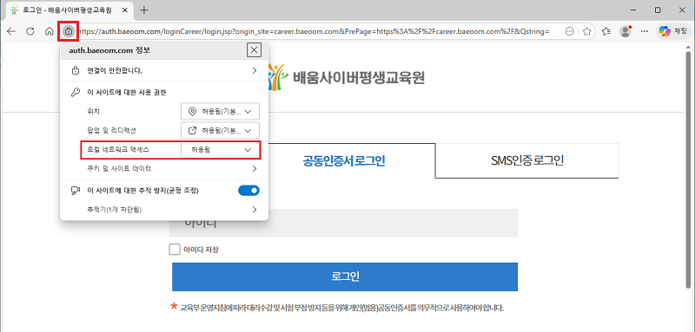Switch to SMS인증로그인 tab
This screenshot has height=332, width=695.
point(527,161)
